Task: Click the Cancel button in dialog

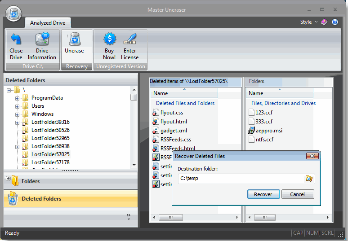Action: [298, 194]
